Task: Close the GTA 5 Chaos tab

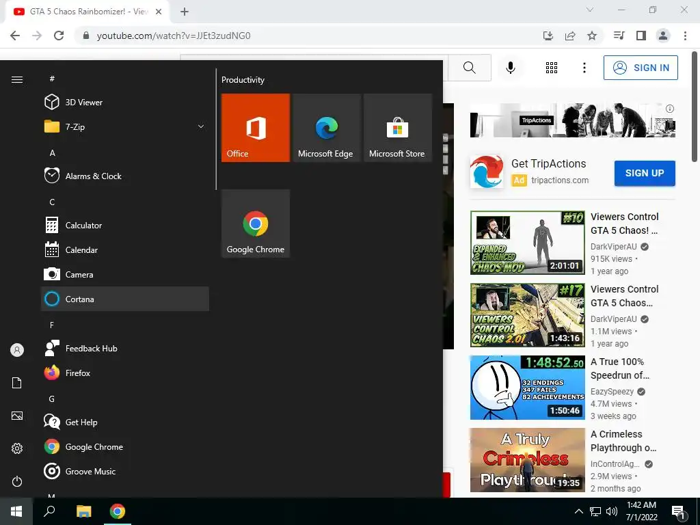Action: (x=159, y=12)
